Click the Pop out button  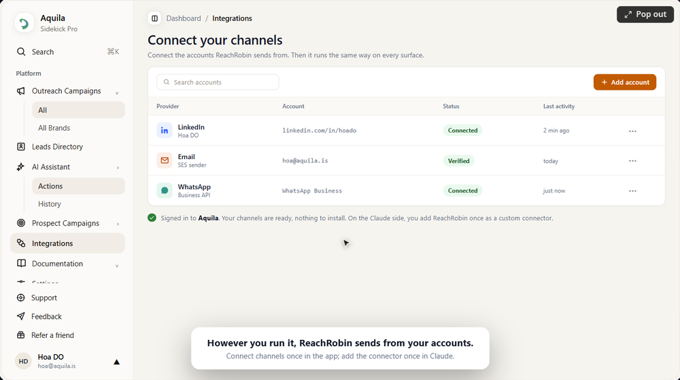645,14
